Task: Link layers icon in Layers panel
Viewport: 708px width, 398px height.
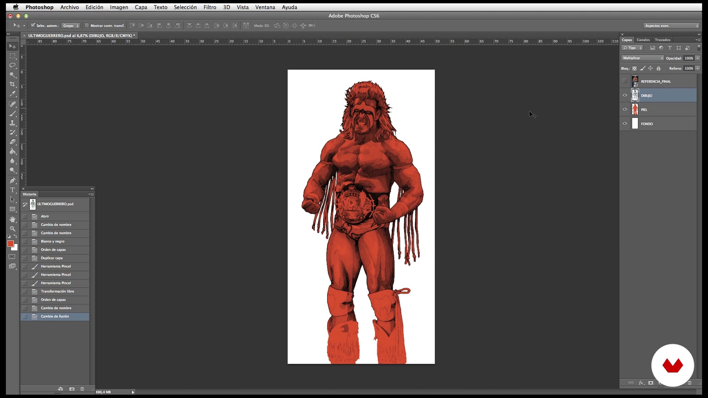Action: pyautogui.click(x=631, y=383)
